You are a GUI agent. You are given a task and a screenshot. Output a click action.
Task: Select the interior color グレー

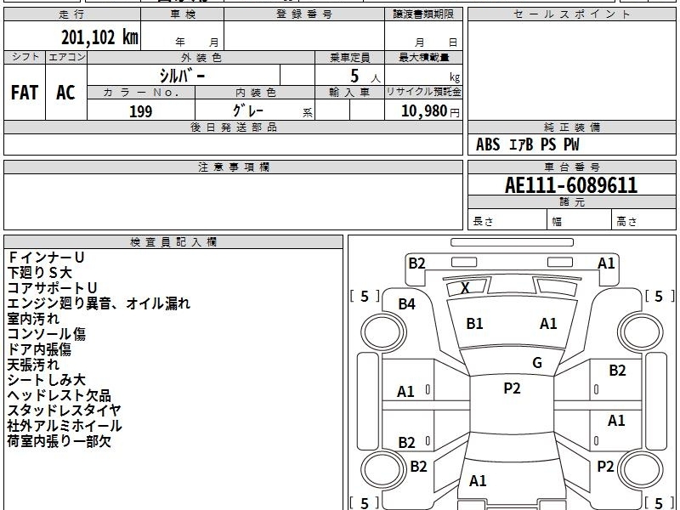click(248, 110)
